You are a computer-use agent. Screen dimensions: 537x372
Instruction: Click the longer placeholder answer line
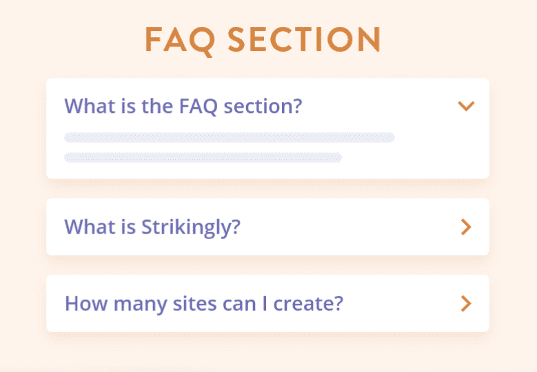[229, 138]
